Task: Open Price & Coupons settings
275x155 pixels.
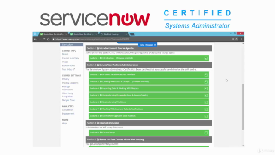Action: pos(70,83)
